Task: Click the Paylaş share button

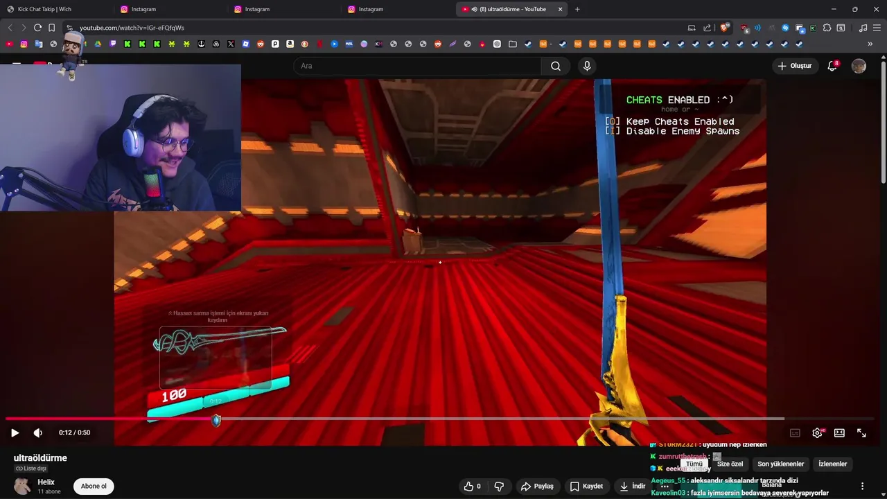Action: point(538,486)
